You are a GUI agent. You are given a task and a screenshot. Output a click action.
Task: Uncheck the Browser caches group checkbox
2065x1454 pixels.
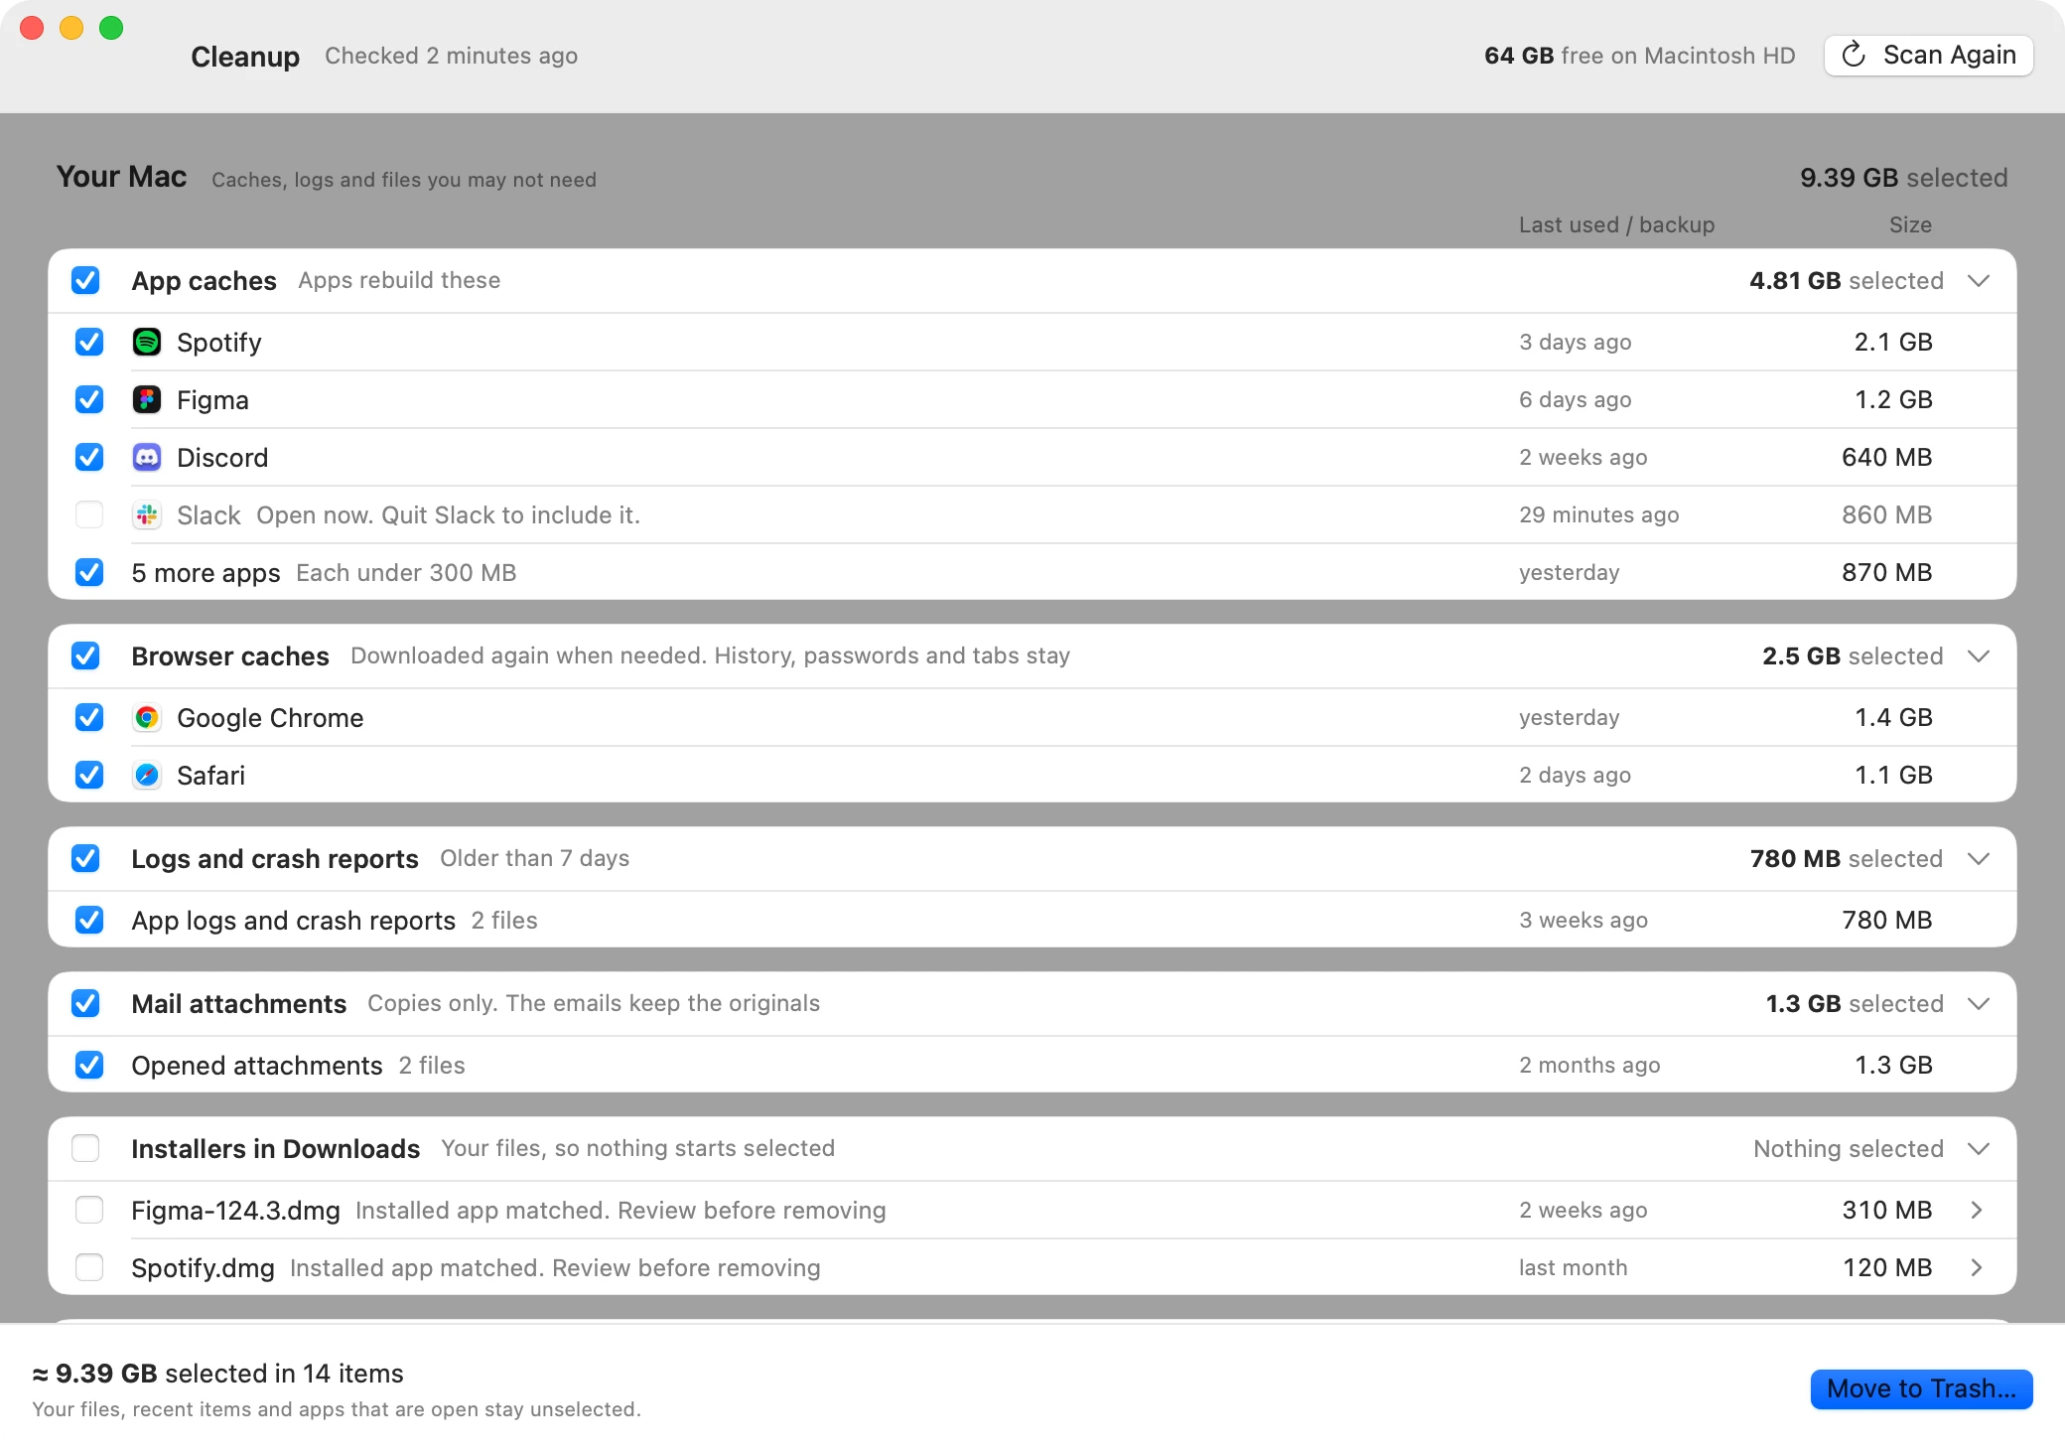pos(85,656)
